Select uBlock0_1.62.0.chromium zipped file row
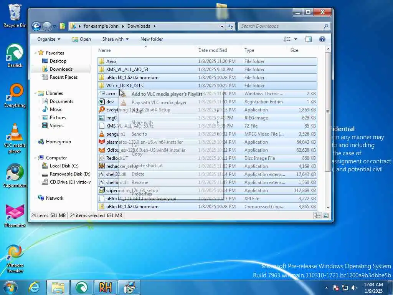Screen dimensions: 393x295 tap(207, 207)
